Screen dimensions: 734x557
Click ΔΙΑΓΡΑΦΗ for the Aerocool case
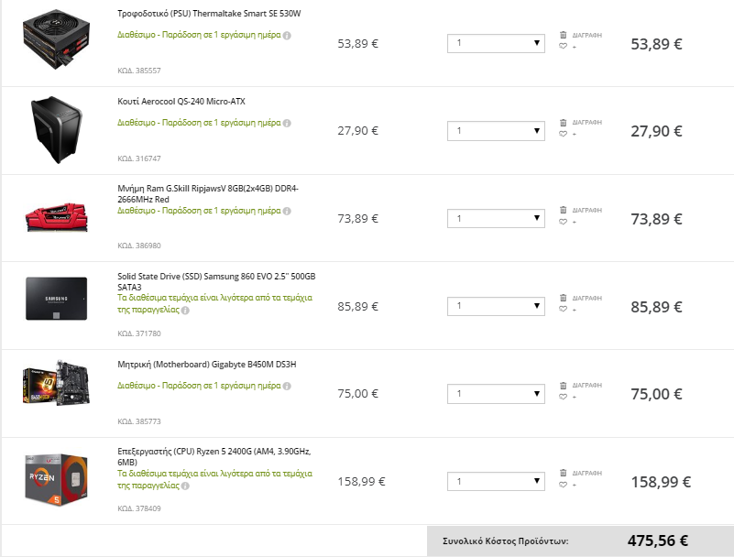[587, 122]
